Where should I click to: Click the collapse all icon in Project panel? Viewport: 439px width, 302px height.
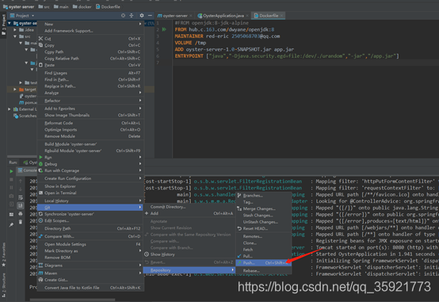(132, 15)
